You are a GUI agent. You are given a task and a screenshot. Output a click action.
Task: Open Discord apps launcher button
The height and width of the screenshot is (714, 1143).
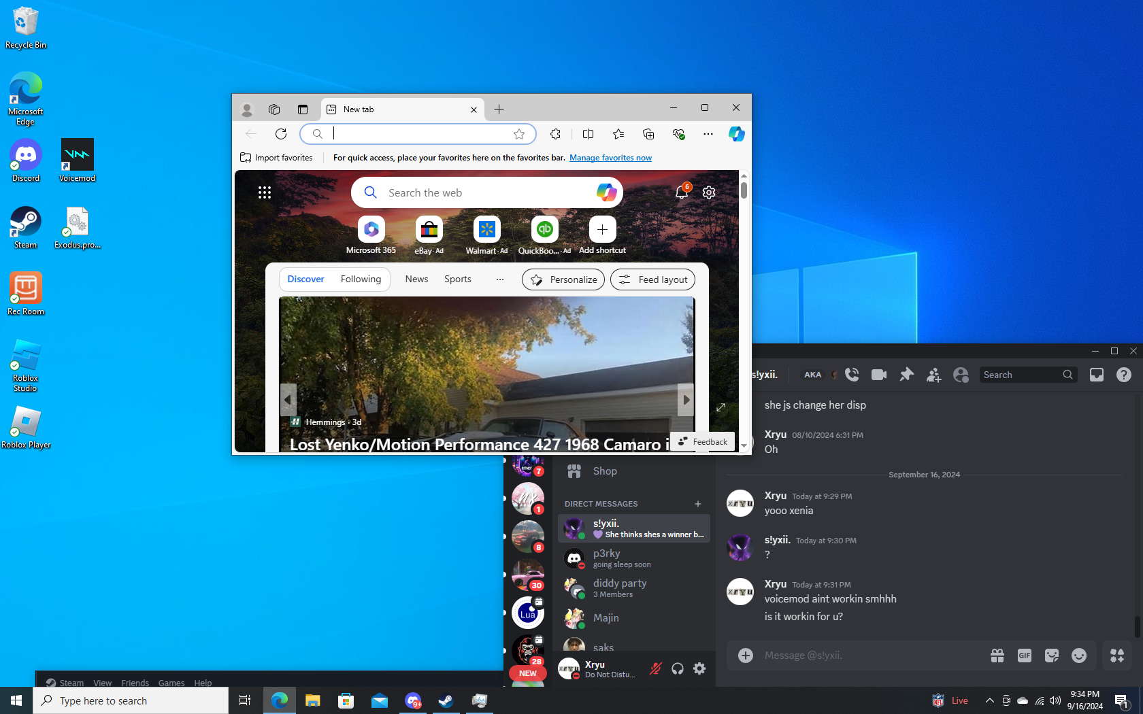[1117, 656]
